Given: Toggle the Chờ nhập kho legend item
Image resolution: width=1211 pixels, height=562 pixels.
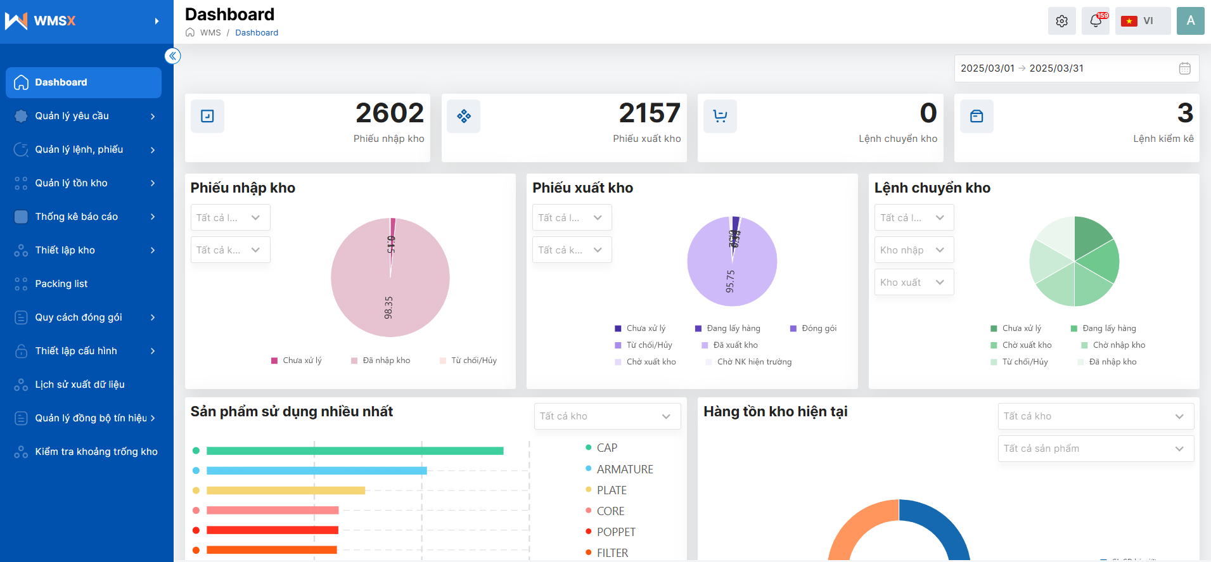Looking at the screenshot, I should (1113, 345).
